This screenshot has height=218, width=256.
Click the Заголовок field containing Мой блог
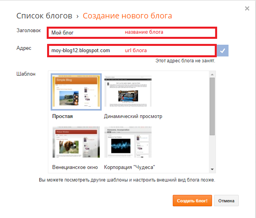click(x=132, y=33)
